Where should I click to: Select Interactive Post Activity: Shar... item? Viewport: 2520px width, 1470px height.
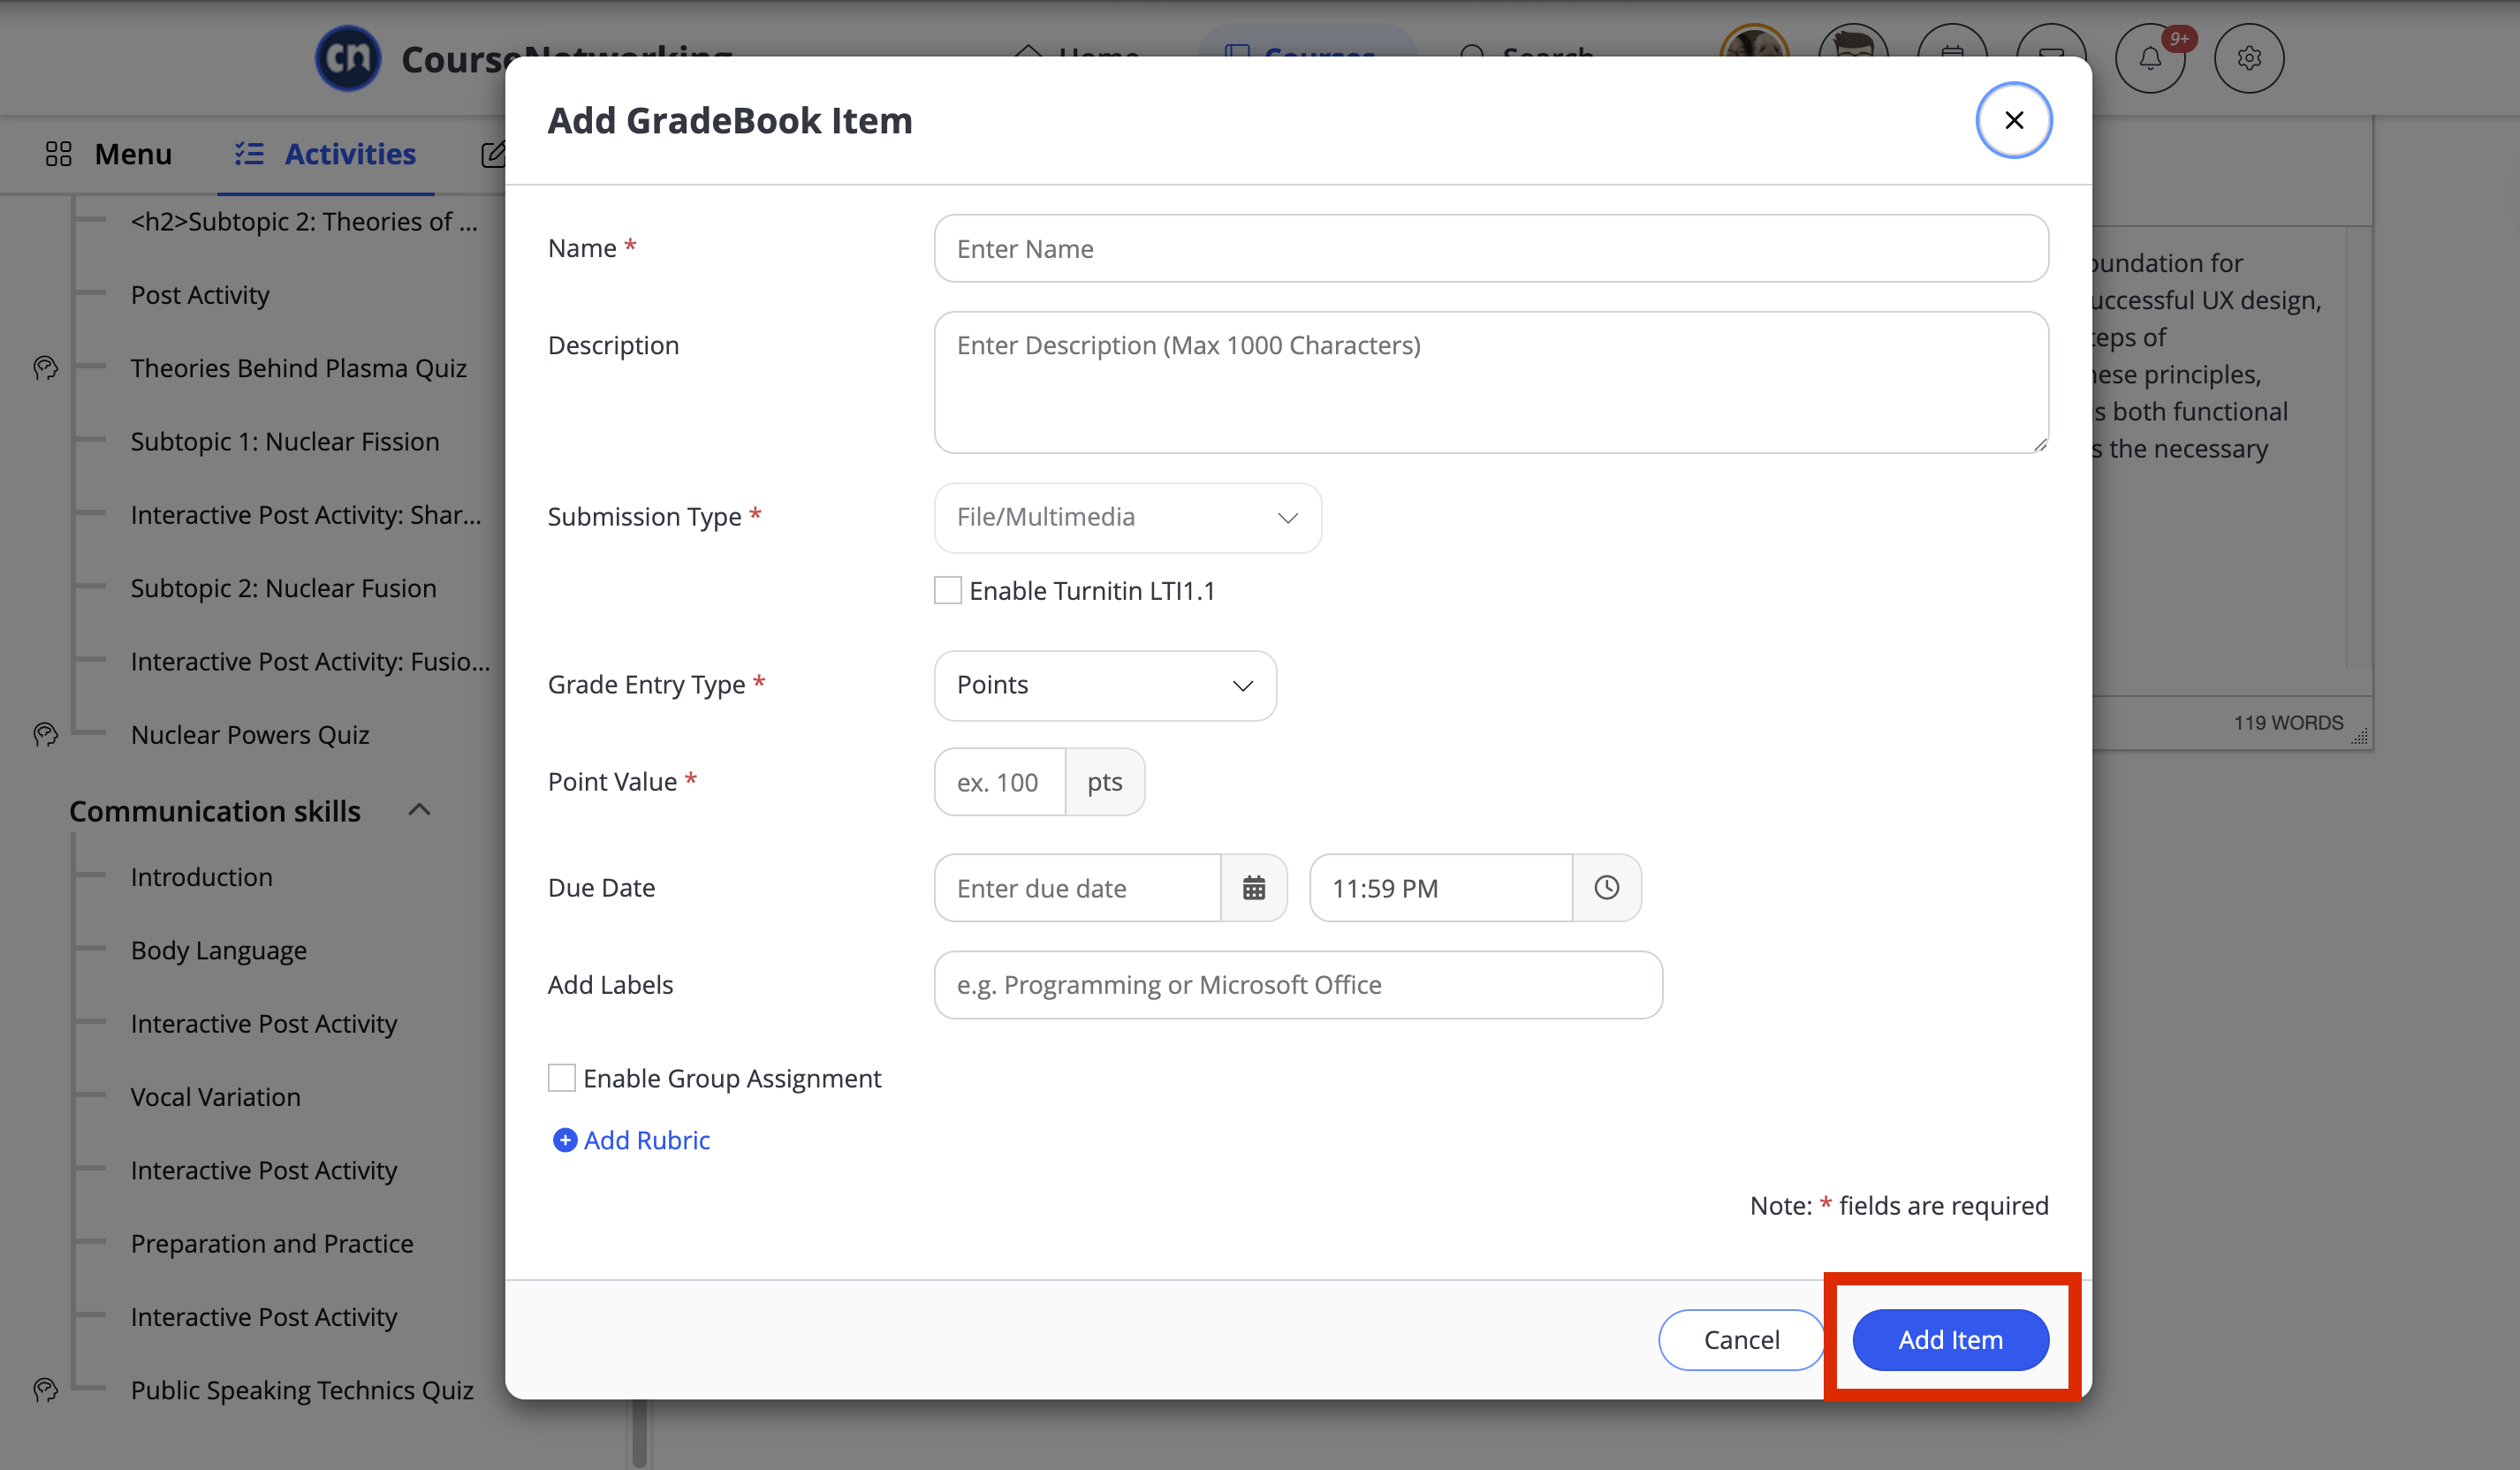306,515
